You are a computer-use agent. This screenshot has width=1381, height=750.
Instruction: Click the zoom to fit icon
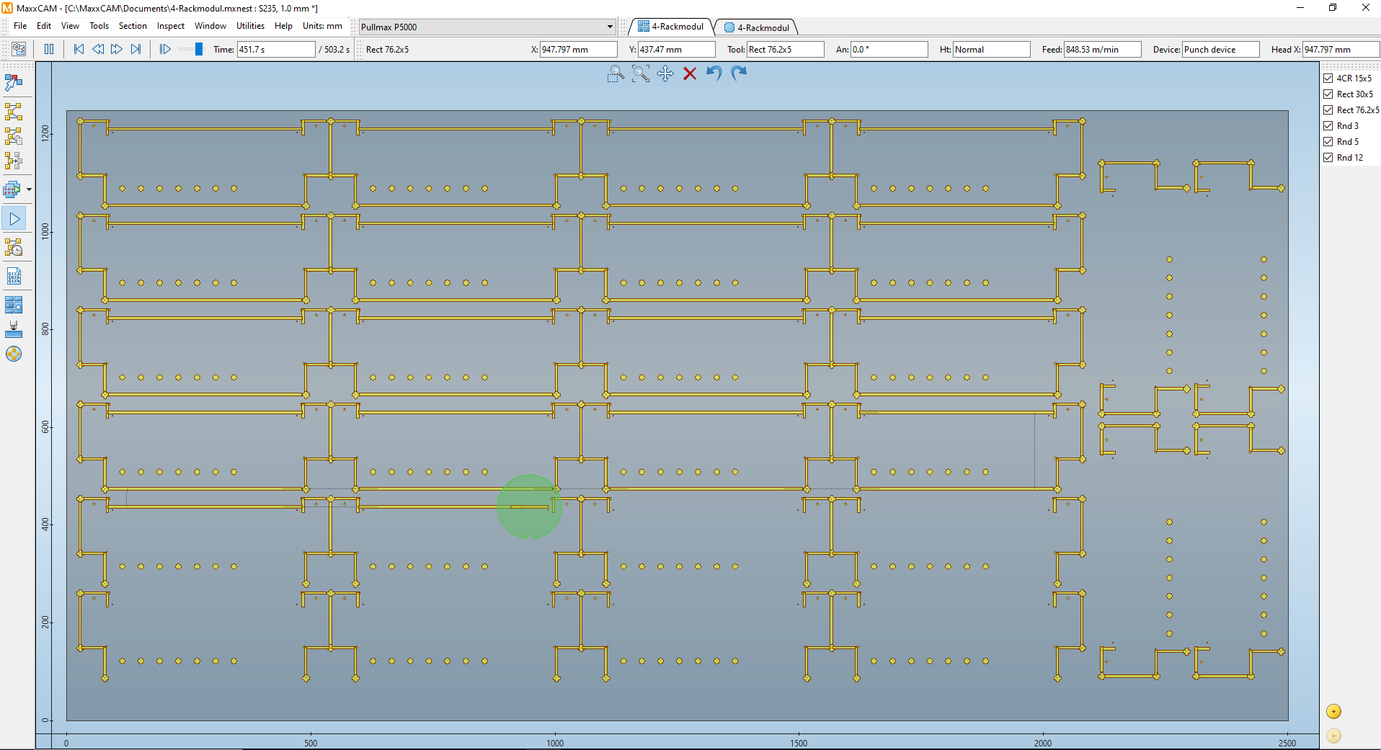(x=640, y=73)
